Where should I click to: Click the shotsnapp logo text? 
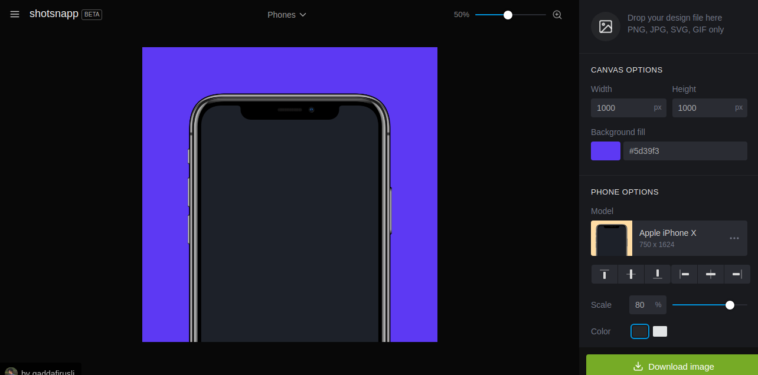click(54, 14)
